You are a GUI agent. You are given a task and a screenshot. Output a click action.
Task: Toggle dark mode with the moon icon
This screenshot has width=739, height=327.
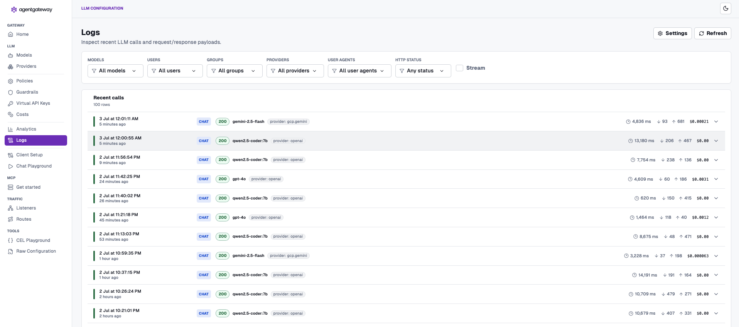(726, 8)
